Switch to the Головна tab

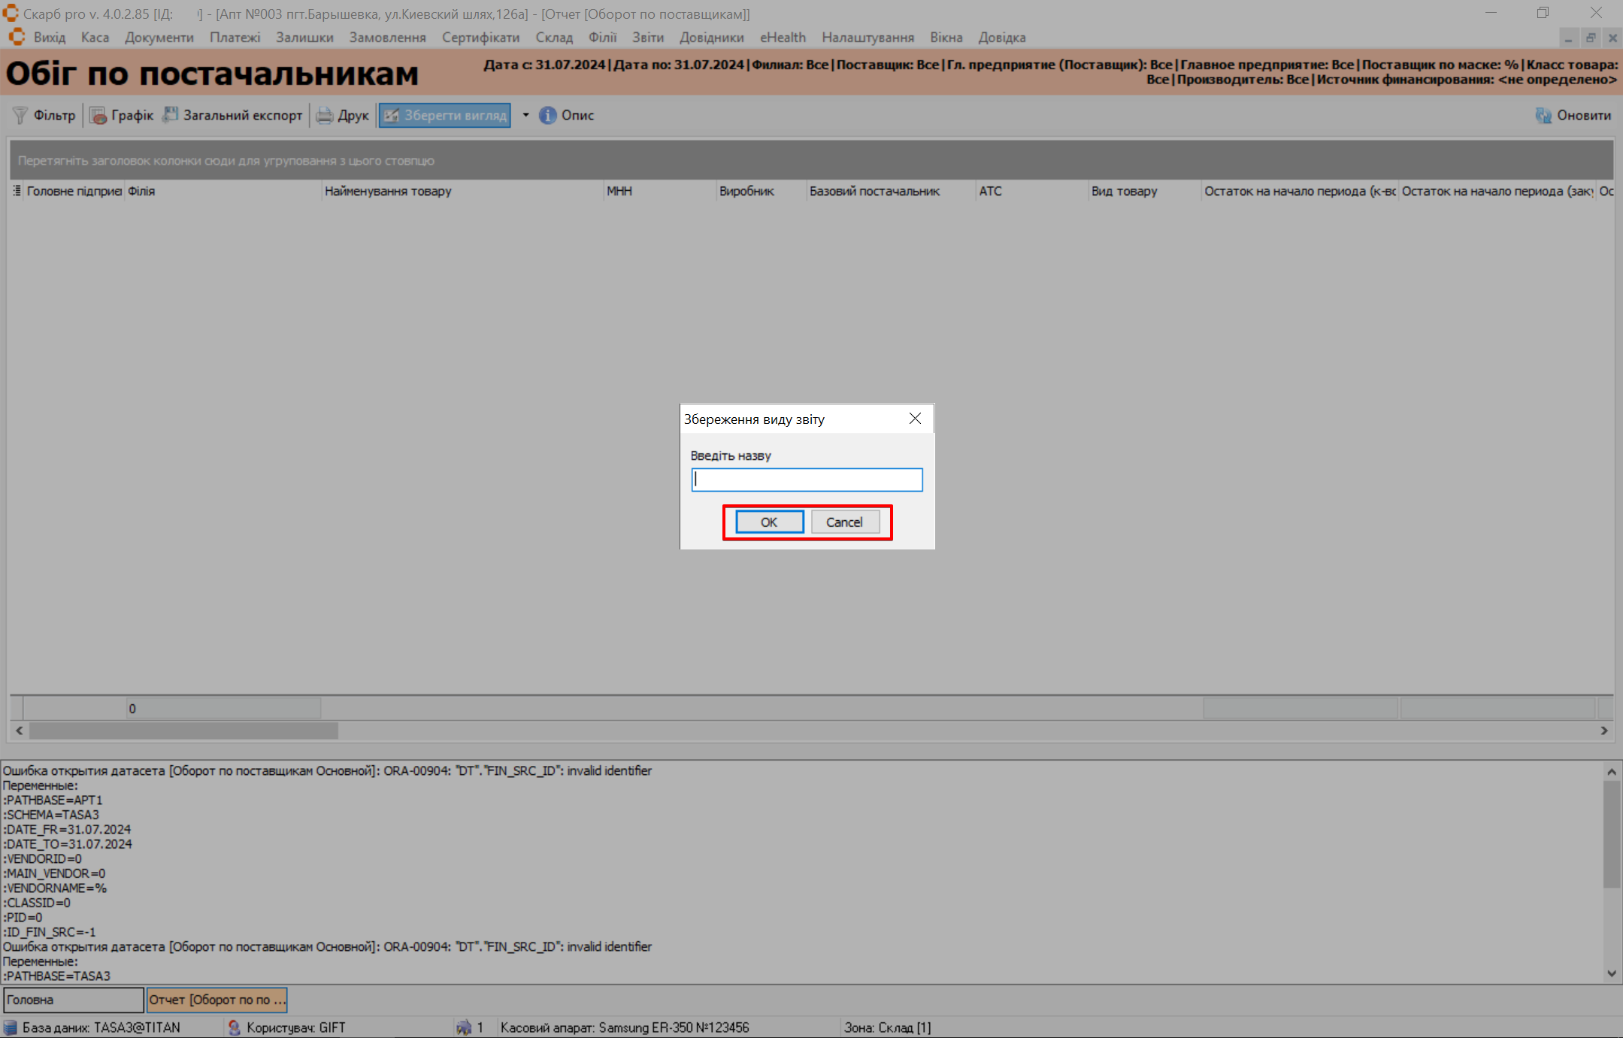click(73, 1000)
